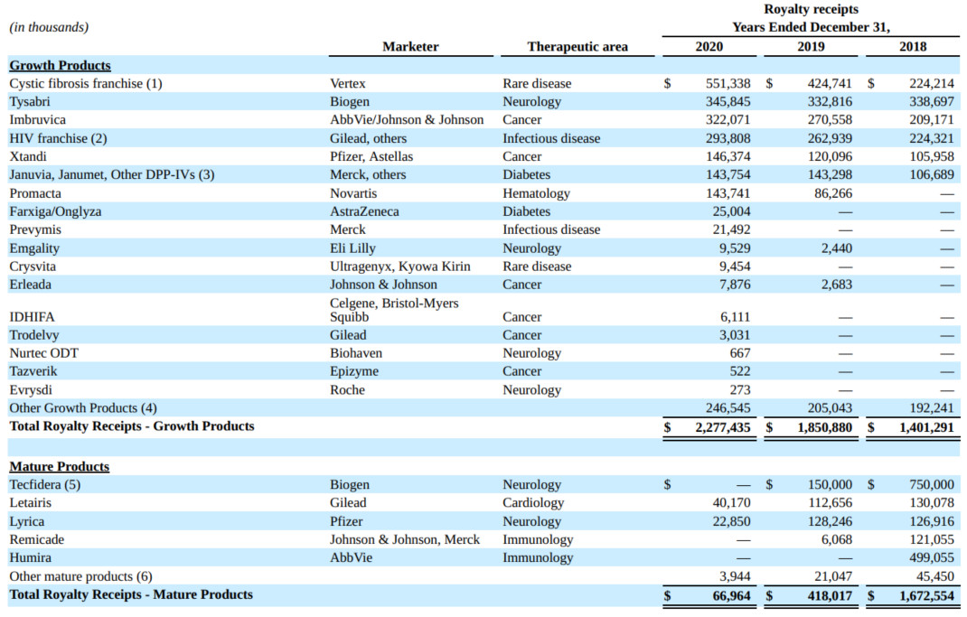Select the 'Roche' marketer cell
The width and height of the screenshot is (967, 617).
(x=347, y=390)
